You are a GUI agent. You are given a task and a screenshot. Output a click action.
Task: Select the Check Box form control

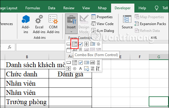pyautogui.click(x=81, y=44)
